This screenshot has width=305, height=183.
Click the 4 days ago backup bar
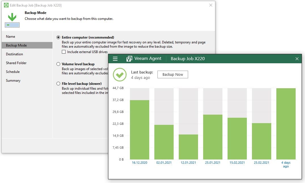[286, 124]
